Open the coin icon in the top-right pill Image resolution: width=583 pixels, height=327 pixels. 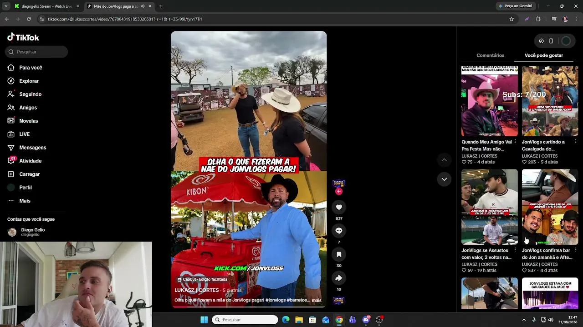pos(541,41)
